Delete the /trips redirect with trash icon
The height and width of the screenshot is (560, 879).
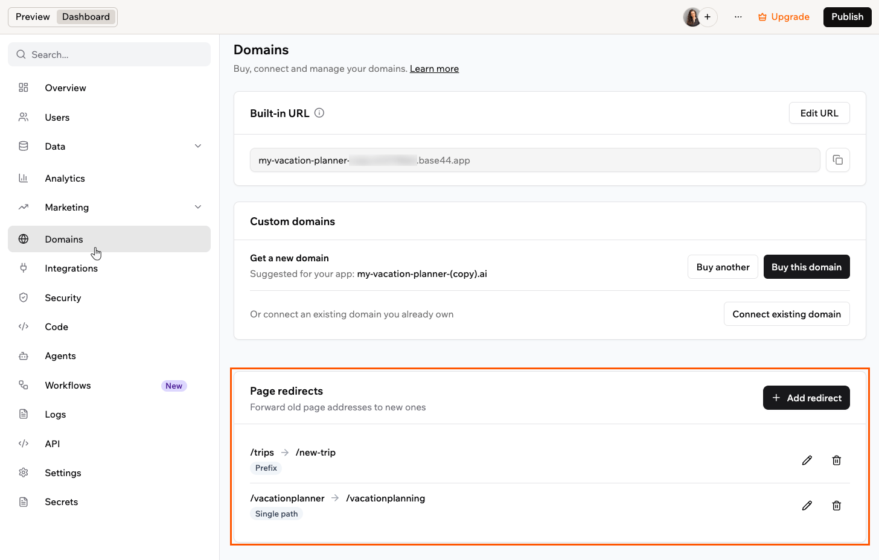coord(837,460)
